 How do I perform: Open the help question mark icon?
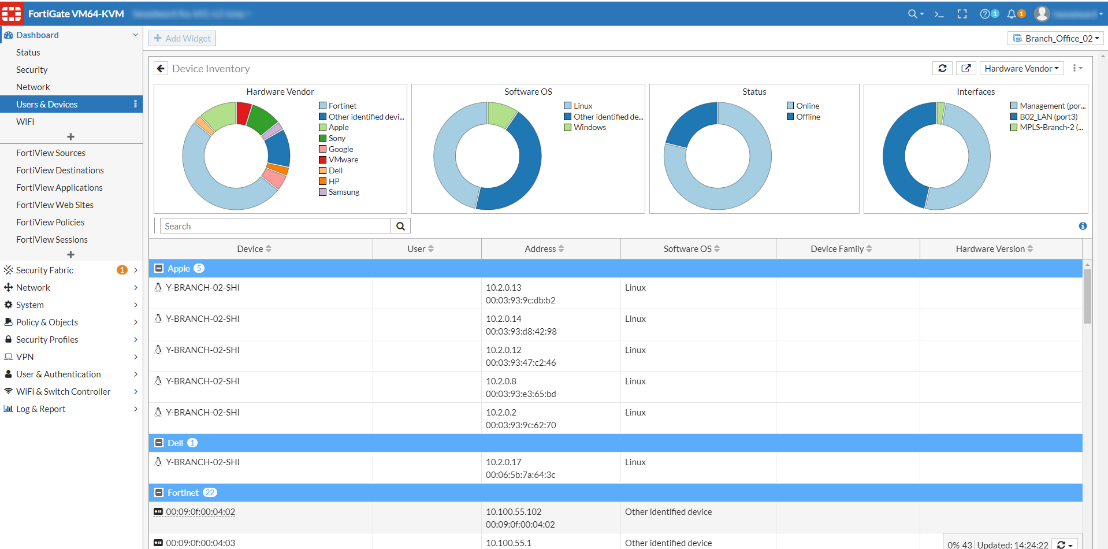pos(985,14)
